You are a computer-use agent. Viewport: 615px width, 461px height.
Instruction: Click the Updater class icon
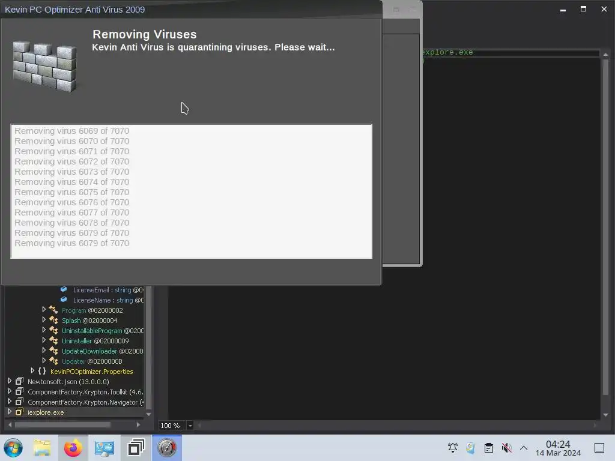click(x=53, y=361)
